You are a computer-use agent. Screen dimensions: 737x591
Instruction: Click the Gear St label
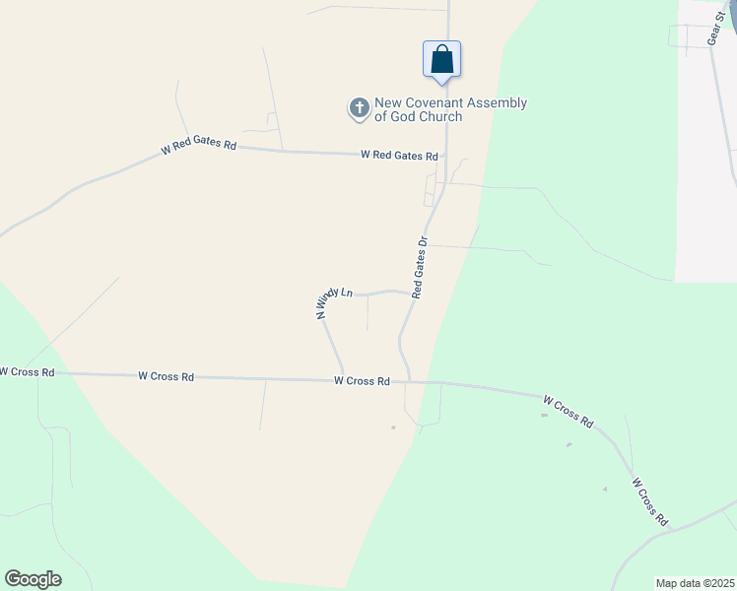click(716, 30)
